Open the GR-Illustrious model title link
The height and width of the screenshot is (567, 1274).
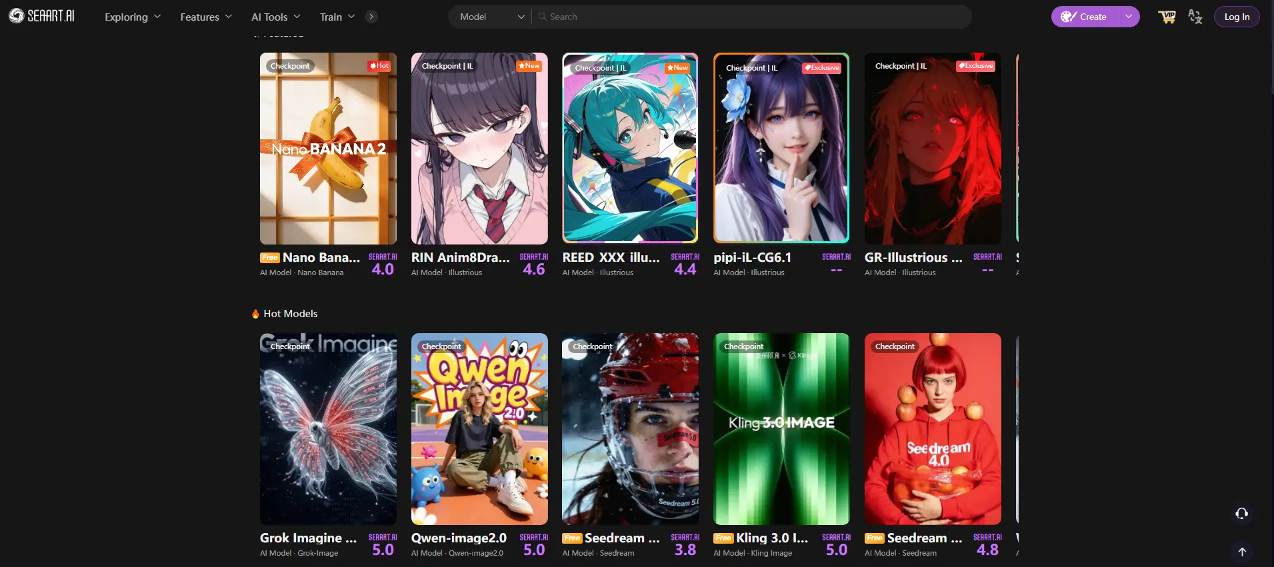click(913, 258)
